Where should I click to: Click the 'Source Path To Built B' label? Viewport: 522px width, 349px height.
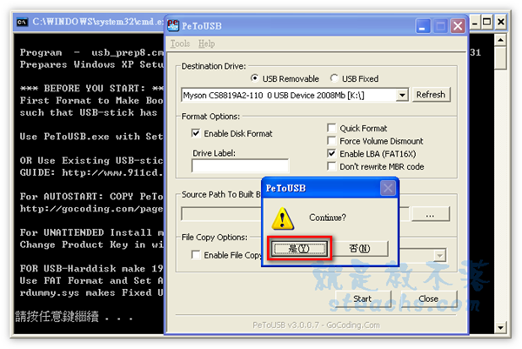point(221,194)
